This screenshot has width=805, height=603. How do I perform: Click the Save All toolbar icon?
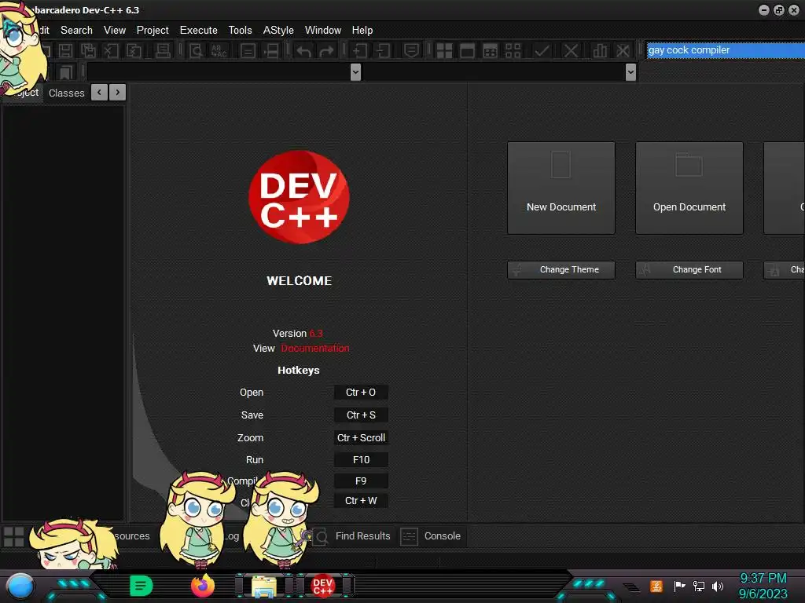tap(88, 51)
